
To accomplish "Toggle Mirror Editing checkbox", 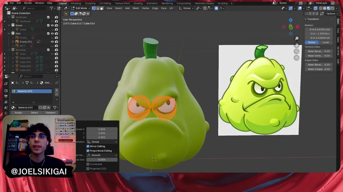I will coord(88,146).
